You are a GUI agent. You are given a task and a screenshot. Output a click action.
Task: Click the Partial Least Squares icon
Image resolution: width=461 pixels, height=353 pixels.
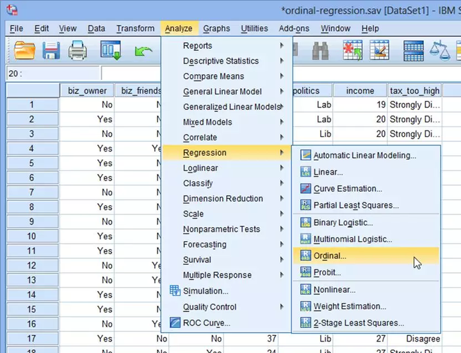tap(305, 205)
